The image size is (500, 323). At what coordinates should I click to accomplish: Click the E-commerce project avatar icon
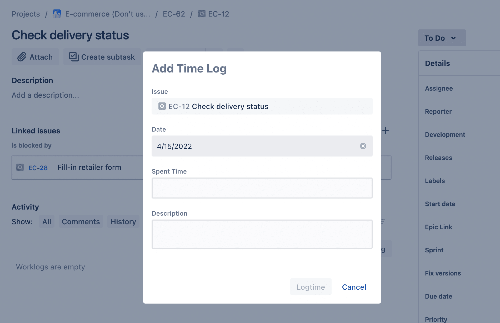(57, 14)
